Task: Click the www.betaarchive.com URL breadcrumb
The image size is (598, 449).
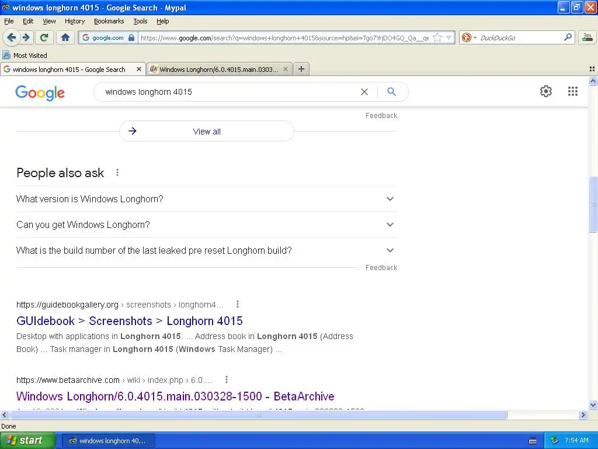Action: click(114, 380)
